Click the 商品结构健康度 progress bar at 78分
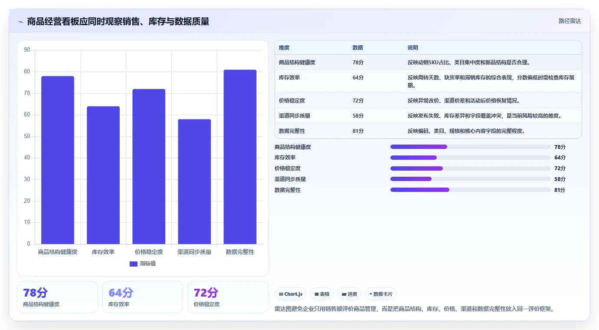 (471, 147)
